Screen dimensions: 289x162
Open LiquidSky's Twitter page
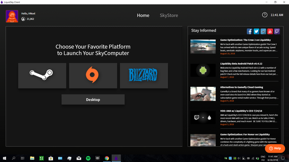pyautogui.click(x=256, y=31)
